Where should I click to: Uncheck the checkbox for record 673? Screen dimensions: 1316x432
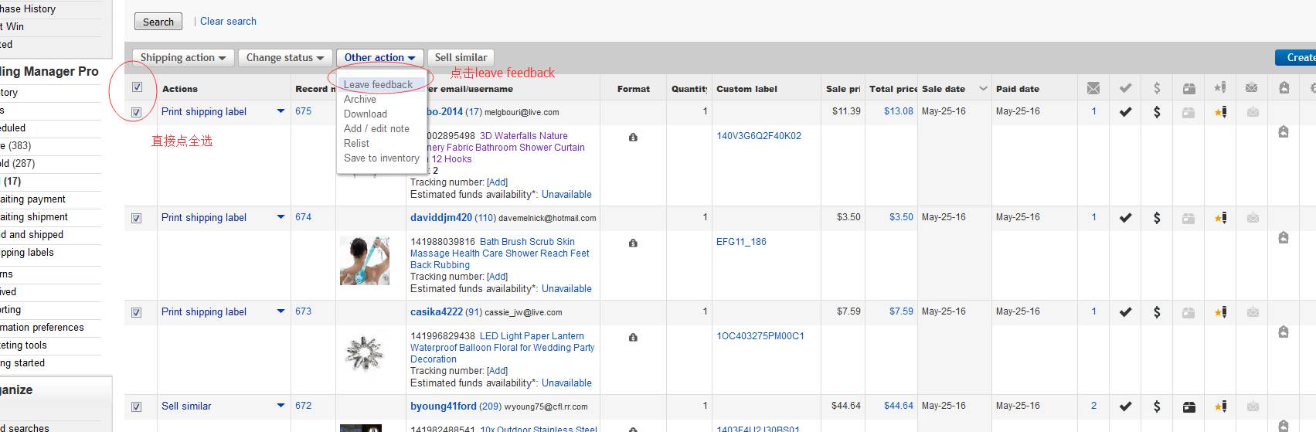point(136,312)
